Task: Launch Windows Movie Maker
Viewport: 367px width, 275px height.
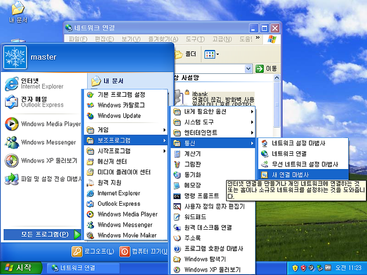Action: click(x=126, y=235)
